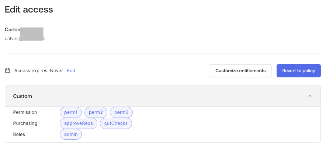This screenshot has height=147, width=326.
Task: Click the Roles row label
Action: point(19,134)
